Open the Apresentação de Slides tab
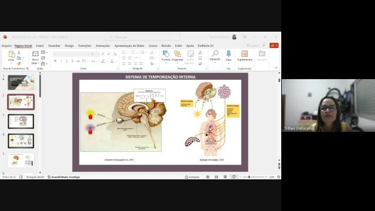This screenshot has height=211, width=375. pos(129,46)
